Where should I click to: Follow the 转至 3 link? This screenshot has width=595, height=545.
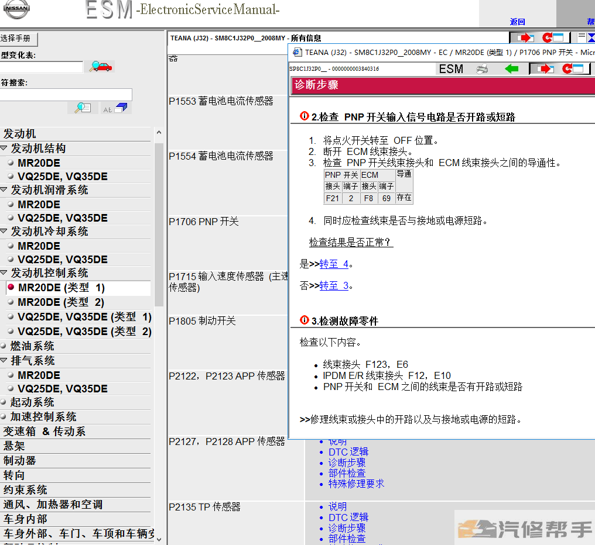tap(334, 286)
